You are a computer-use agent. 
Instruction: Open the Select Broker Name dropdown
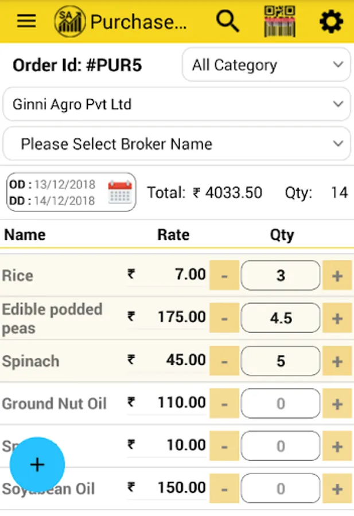click(x=177, y=144)
